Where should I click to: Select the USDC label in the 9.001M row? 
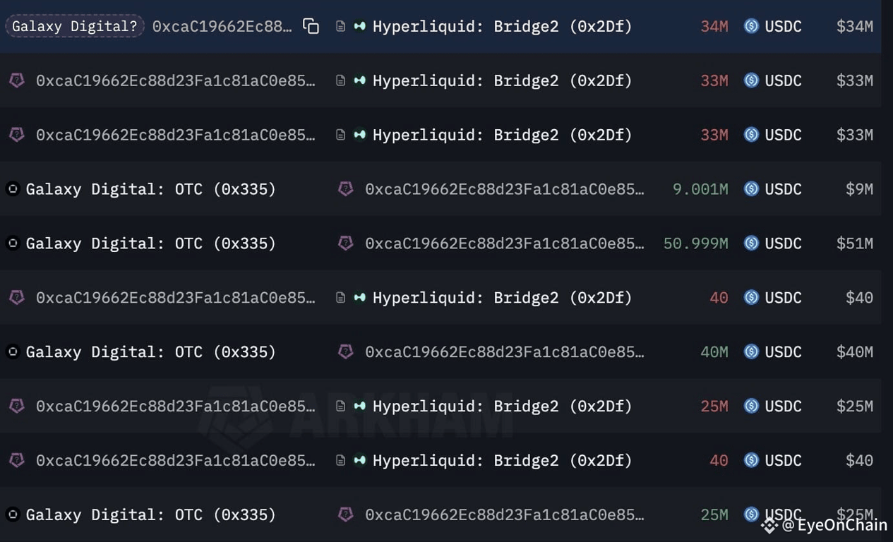pyautogui.click(x=783, y=189)
